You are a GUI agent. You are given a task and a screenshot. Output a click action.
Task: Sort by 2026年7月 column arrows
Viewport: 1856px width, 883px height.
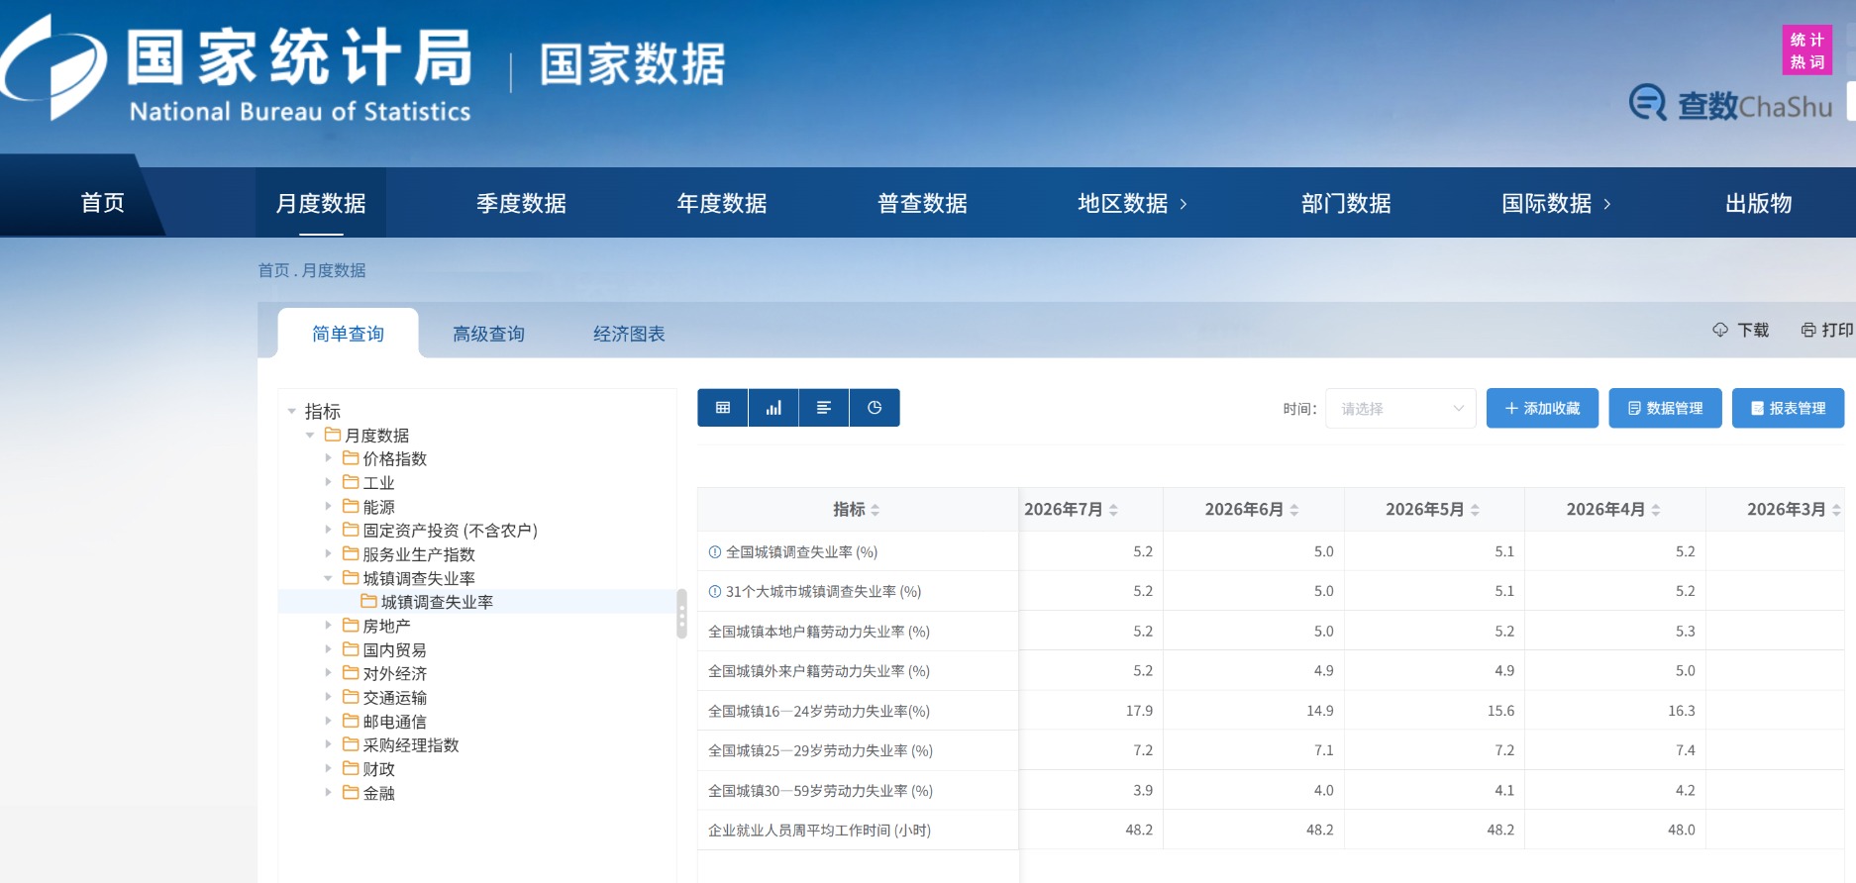[1114, 510]
